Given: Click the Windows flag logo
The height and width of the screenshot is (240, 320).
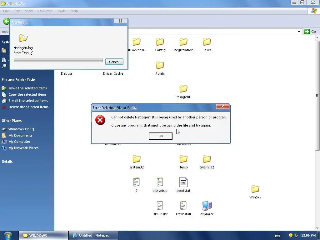Looking at the screenshot, I should click(x=314, y=11).
